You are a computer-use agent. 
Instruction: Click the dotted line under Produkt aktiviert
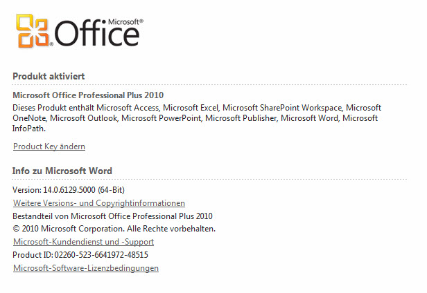click(x=209, y=85)
